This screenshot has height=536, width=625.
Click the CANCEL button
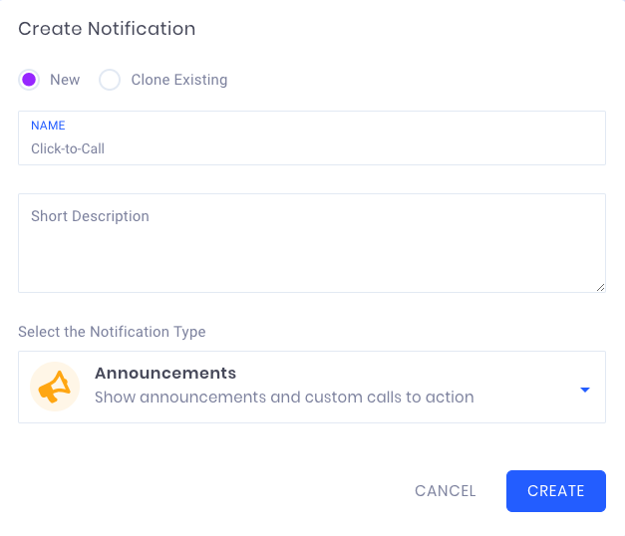[446, 491]
